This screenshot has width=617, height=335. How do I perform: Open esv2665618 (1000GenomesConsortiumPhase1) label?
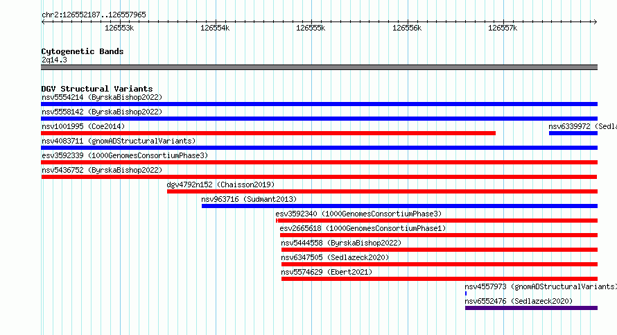click(363, 228)
